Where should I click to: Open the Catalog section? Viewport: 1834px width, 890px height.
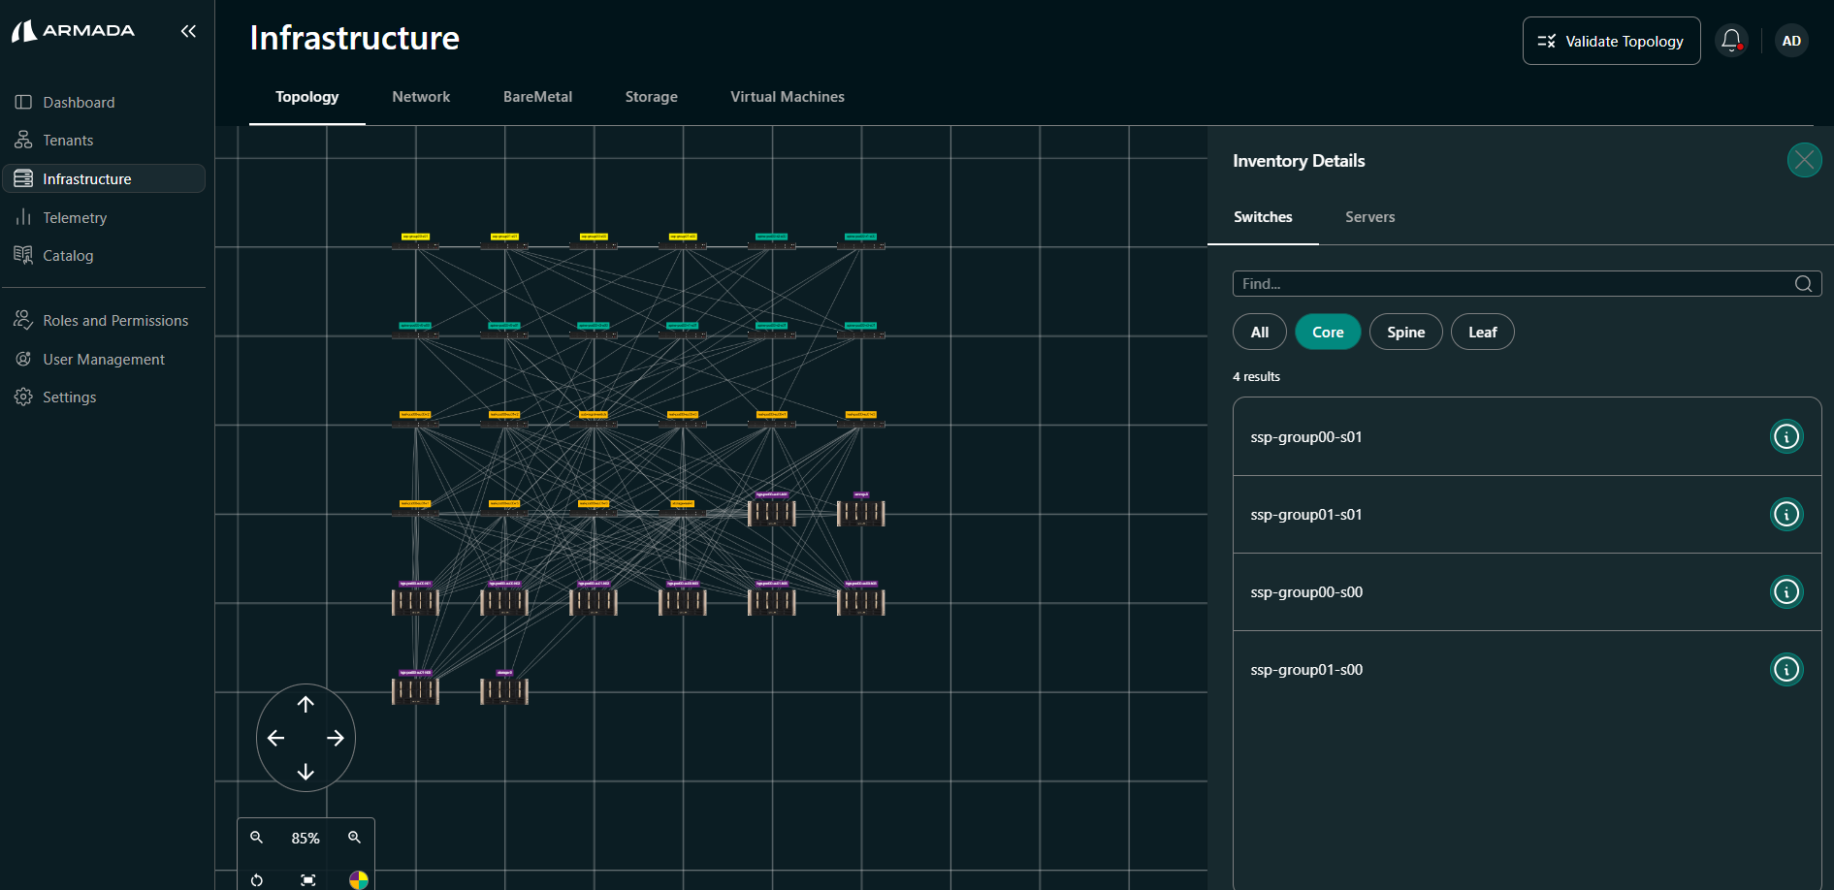click(23, 255)
